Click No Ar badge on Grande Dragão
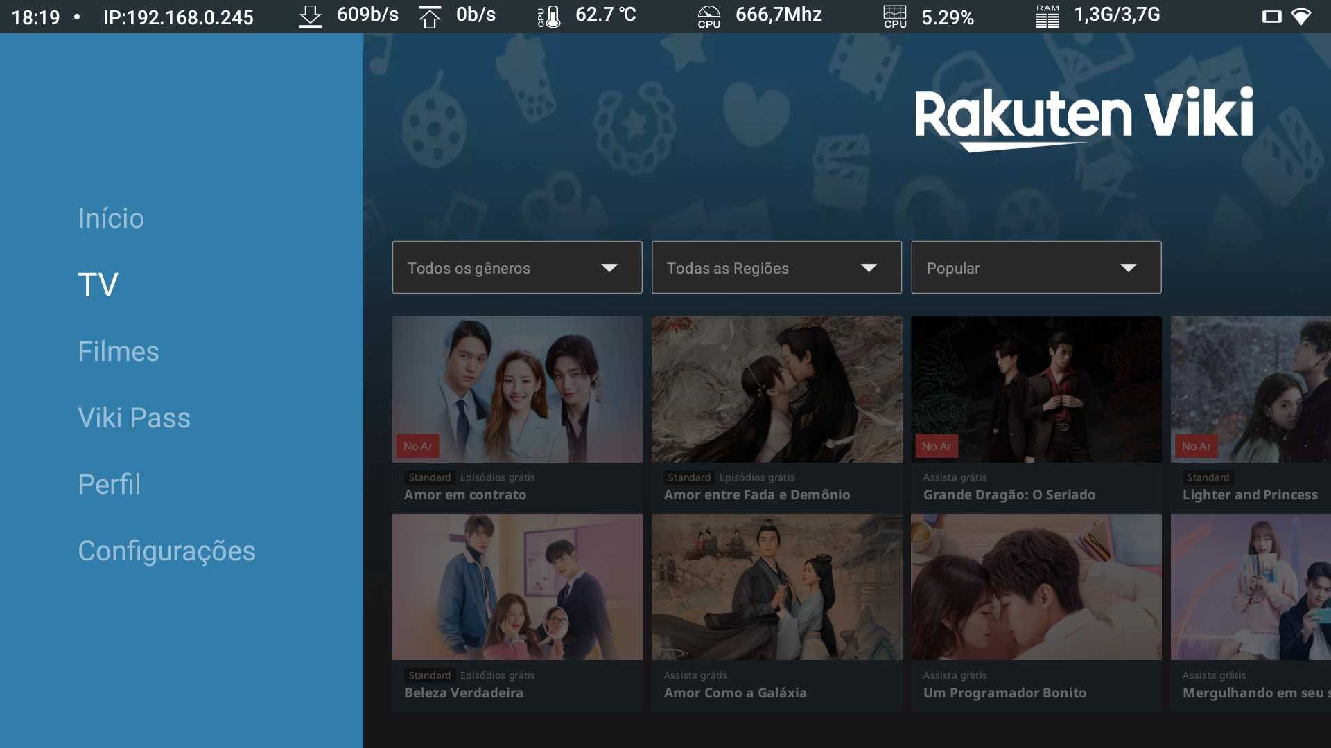The width and height of the screenshot is (1331, 748). coord(937,446)
